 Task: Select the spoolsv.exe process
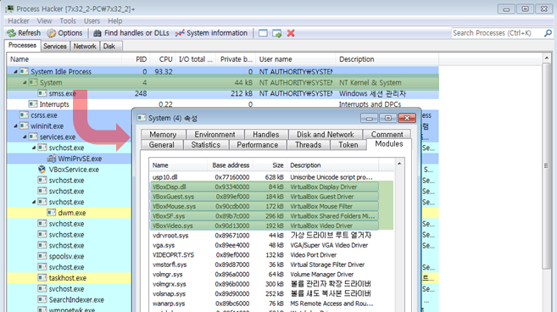point(66,256)
